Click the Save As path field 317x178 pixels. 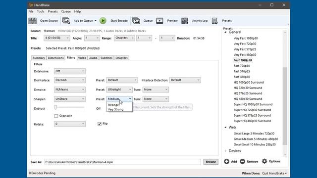[x=123, y=162]
